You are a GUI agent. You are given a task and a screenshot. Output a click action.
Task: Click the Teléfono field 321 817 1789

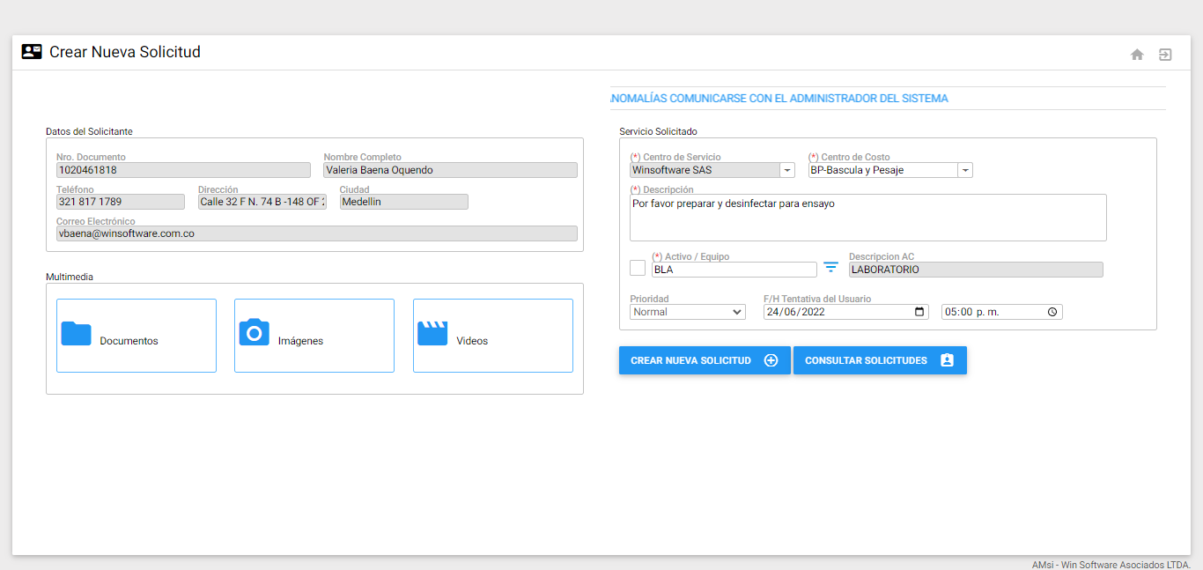121,202
